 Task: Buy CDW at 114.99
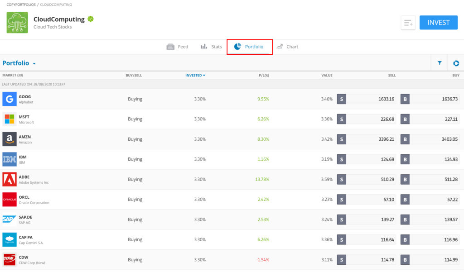430,260
